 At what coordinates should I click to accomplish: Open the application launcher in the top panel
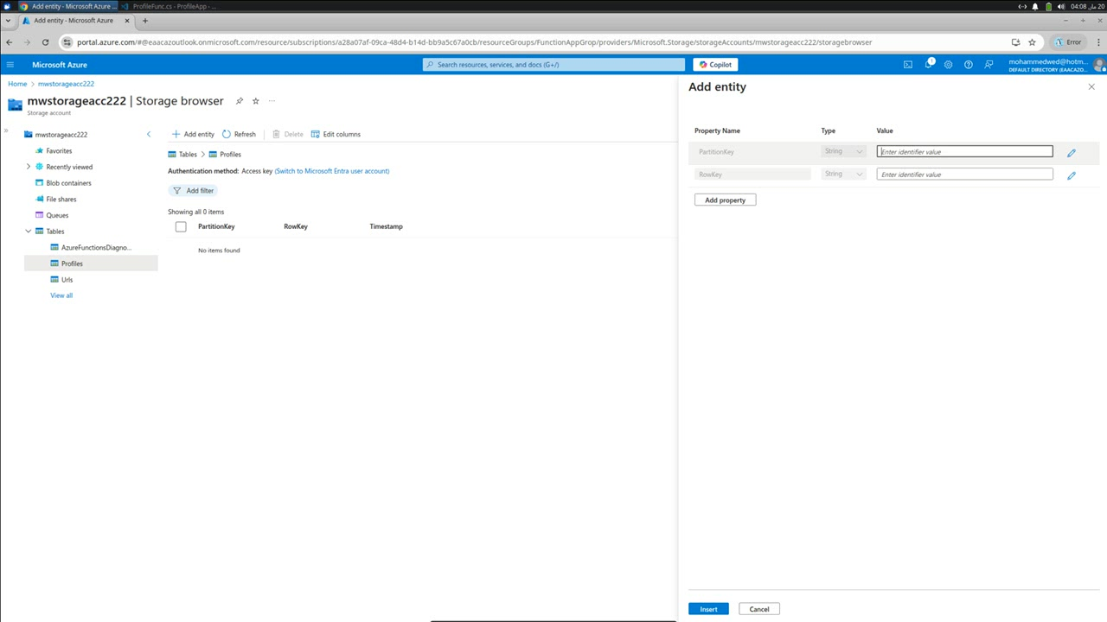click(7, 6)
